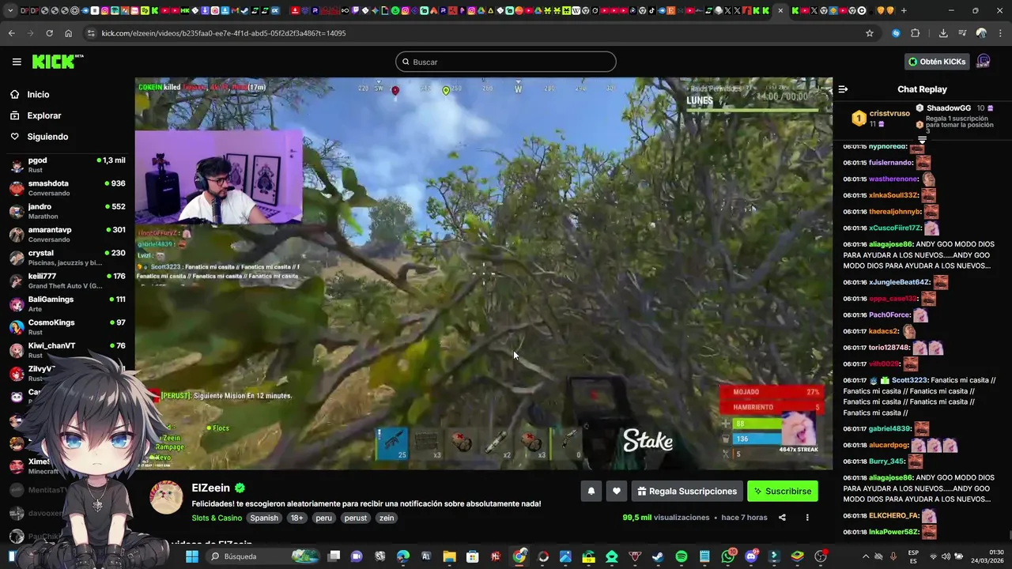Click the ElZeein channel name
1012x569 pixels.
pyautogui.click(x=210, y=488)
